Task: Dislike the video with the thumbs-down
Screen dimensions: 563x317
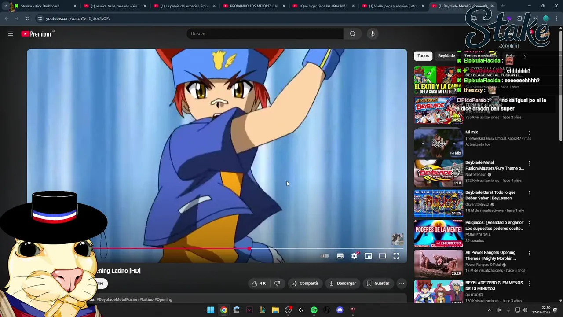Action: click(x=277, y=284)
